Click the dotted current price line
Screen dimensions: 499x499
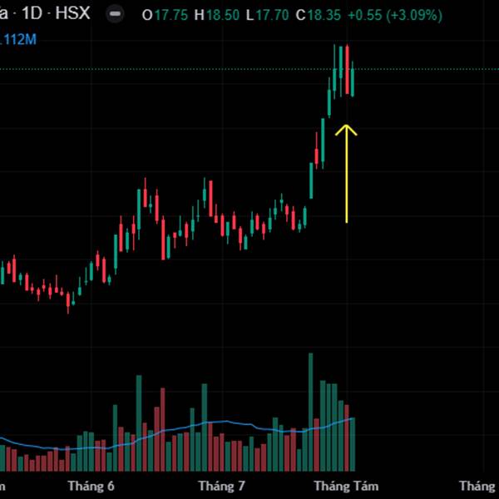point(249,69)
